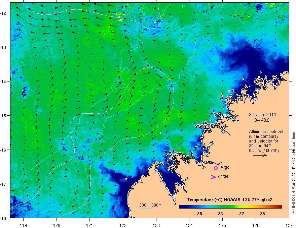
Task: Click the latitude '-15' axis label
Action: 3,115
